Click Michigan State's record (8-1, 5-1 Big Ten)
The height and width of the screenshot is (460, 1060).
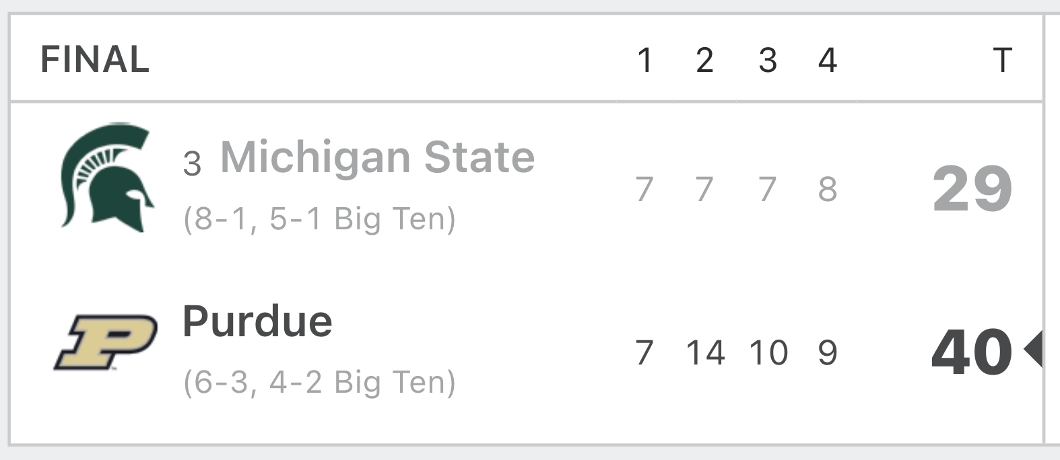(319, 219)
